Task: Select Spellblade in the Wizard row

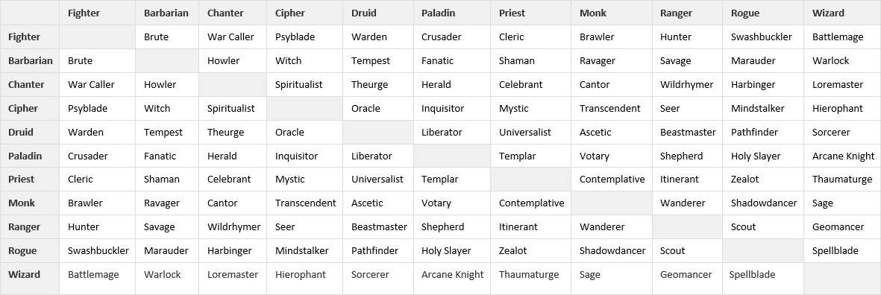Action: (x=752, y=275)
